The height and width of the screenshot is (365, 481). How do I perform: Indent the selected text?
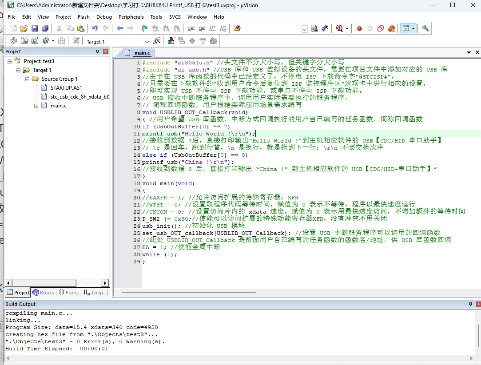191,28
